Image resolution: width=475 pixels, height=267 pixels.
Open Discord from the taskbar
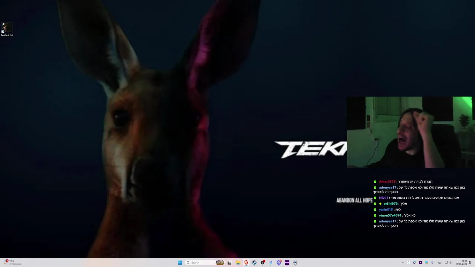279,263
